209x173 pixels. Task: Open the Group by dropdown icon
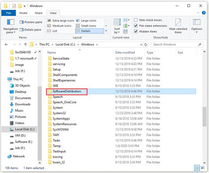[127, 20]
